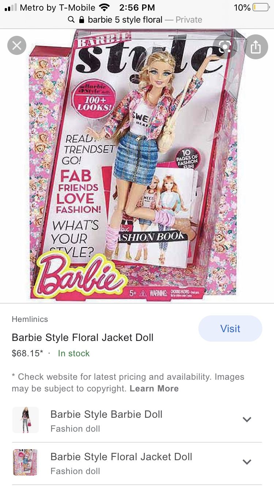Image resolution: width=274 pixels, height=488 pixels.
Task: Tap the search magnifier in address bar
Action: [x=72, y=20]
